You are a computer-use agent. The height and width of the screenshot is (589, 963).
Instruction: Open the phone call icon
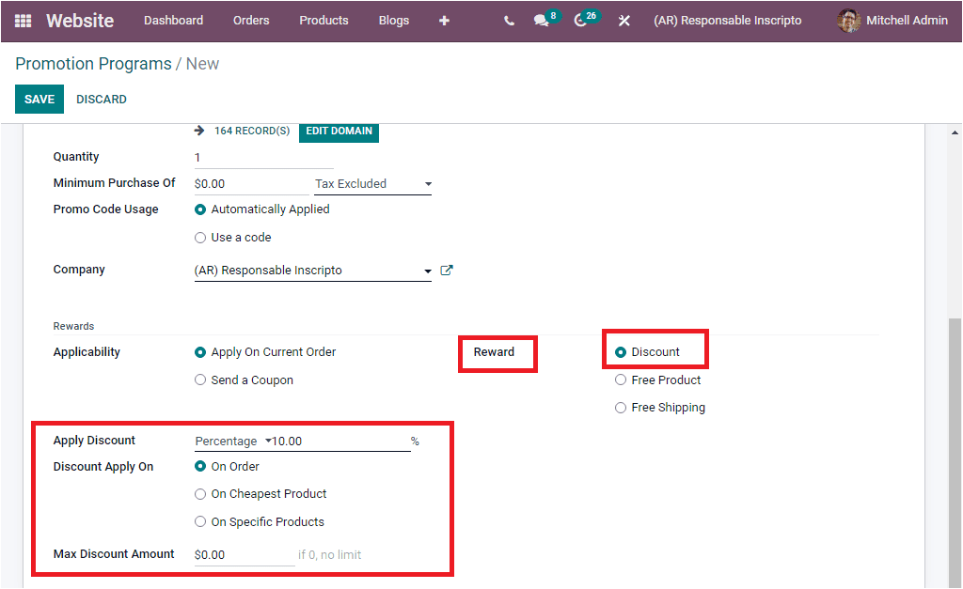coord(508,21)
